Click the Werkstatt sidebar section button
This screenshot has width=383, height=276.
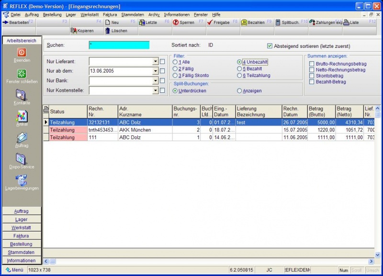[x=22, y=228]
